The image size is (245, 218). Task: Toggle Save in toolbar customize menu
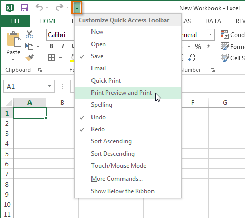pos(128,56)
